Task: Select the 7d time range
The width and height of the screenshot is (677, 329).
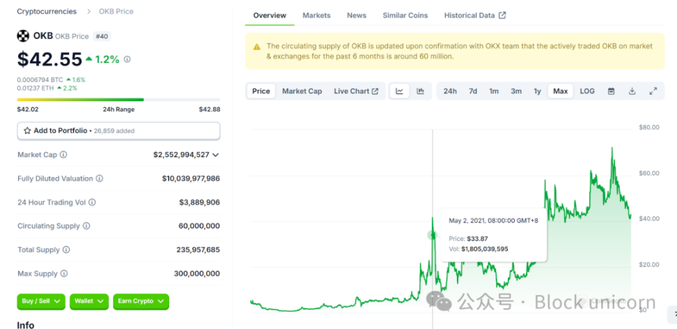Action: coord(473,91)
